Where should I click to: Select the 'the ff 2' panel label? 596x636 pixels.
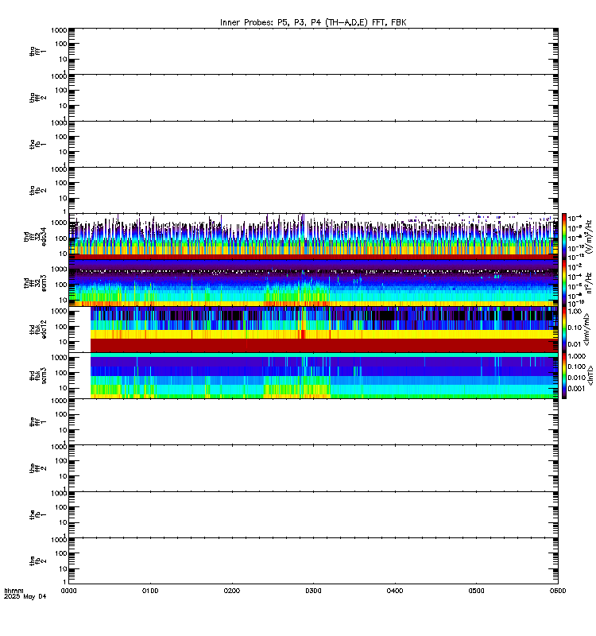pos(37,468)
